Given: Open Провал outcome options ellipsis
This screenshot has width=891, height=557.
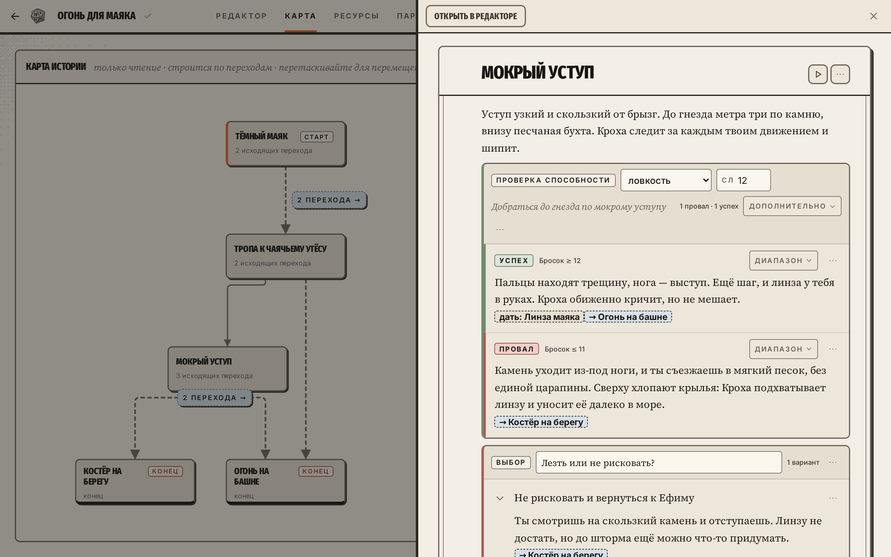Looking at the screenshot, I should point(833,349).
